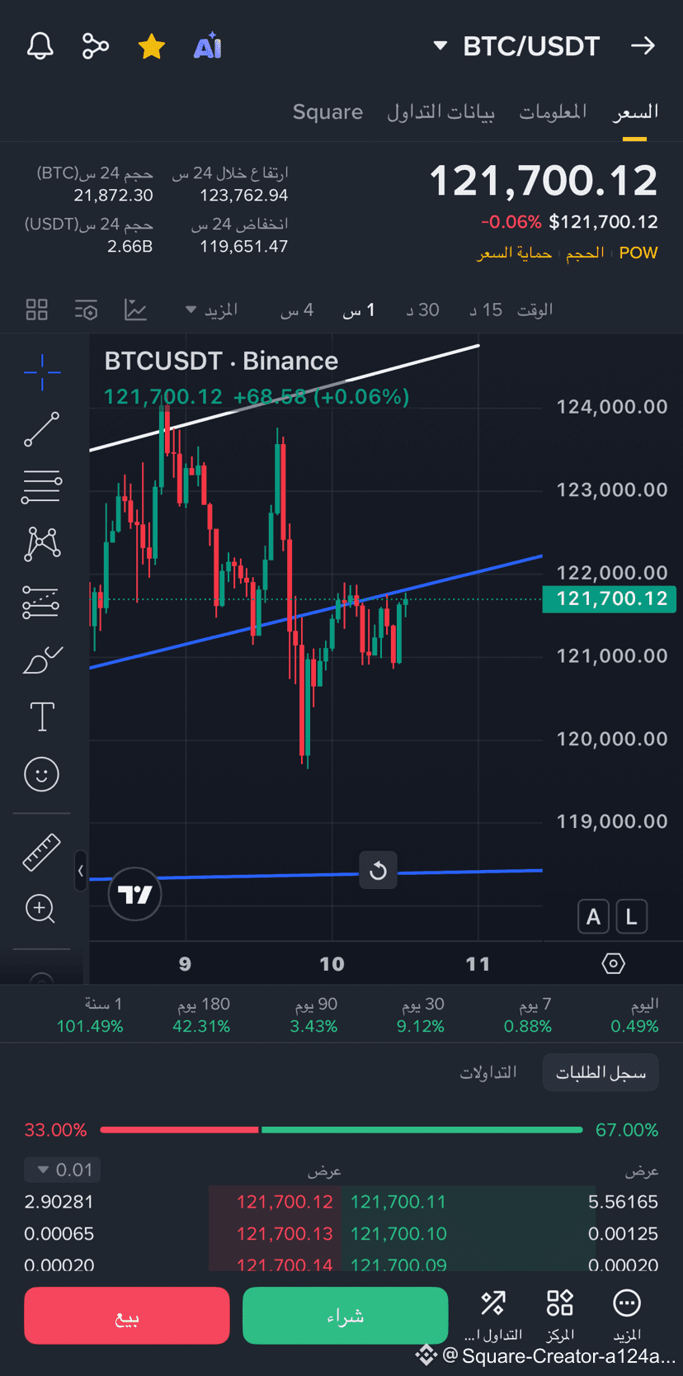Click the bid price 121,700.11 row
The image size is (683, 1376).
pos(398,1202)
